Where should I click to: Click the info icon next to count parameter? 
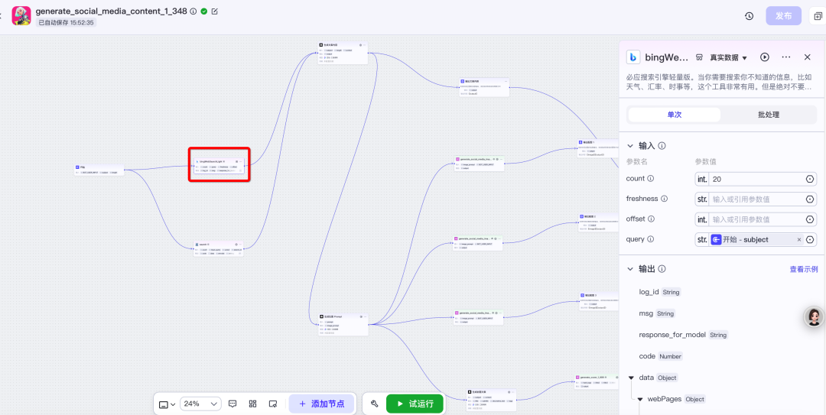(x=651, y=179)
